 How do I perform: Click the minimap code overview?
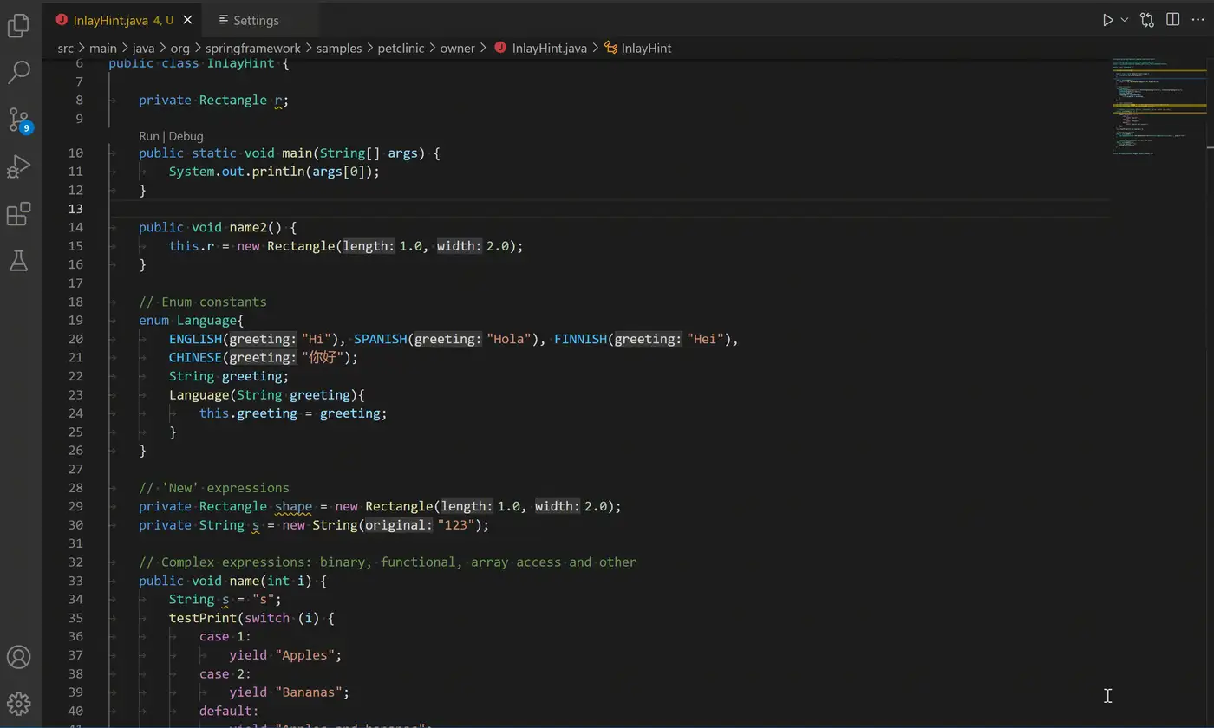[x=1159, y=107]
